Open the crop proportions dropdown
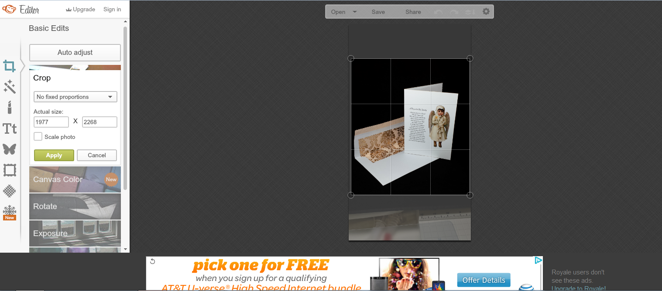 point(75,96)
